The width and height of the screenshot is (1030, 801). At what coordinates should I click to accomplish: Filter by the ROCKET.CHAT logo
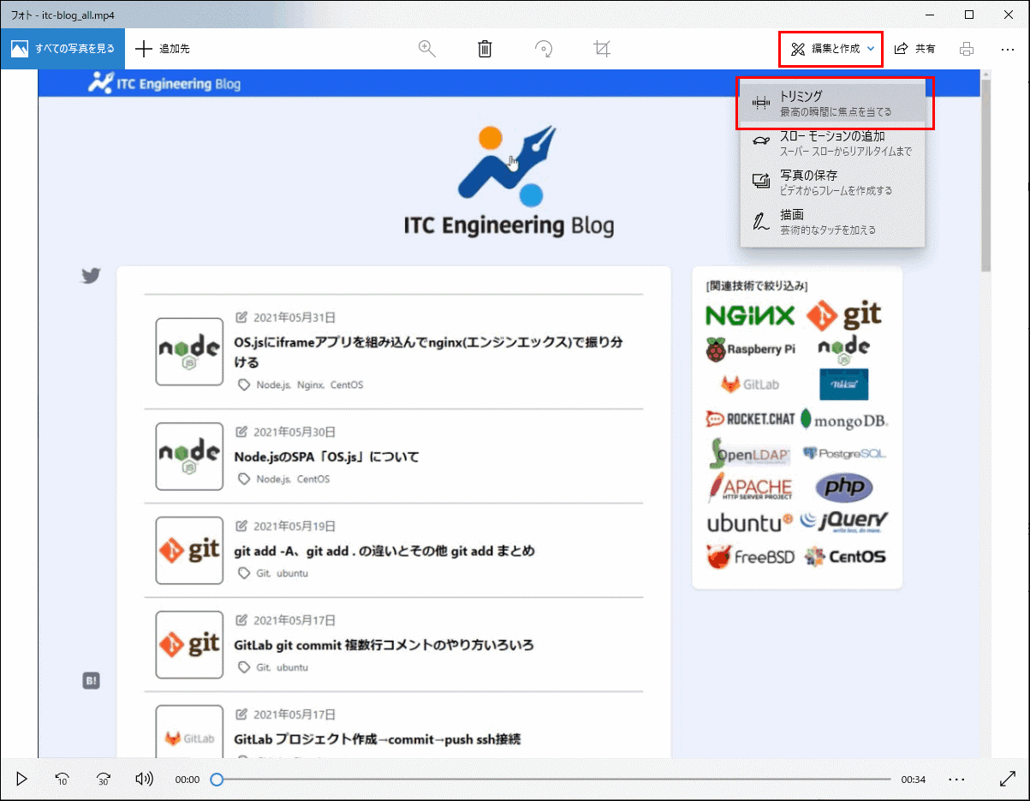750,419
